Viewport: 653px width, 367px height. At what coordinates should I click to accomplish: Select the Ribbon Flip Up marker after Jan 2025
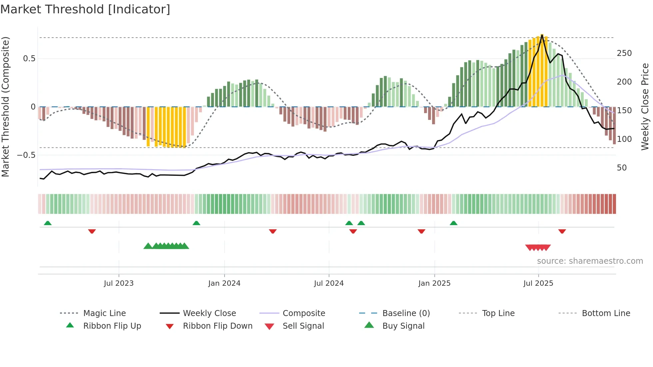(x=453, y=223)
